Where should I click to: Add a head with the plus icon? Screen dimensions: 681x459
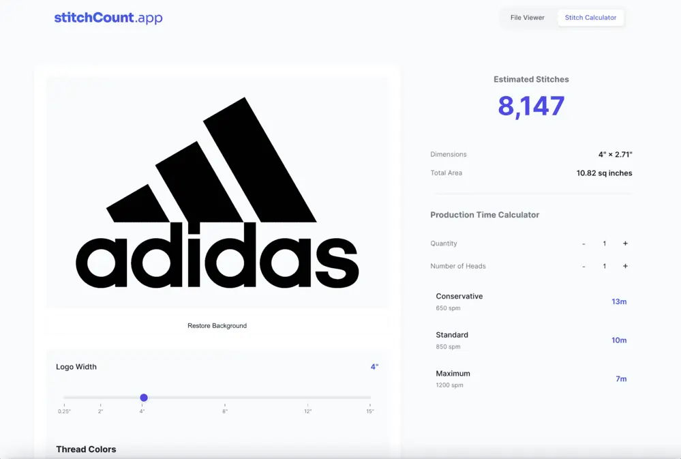tap(625, 266)
